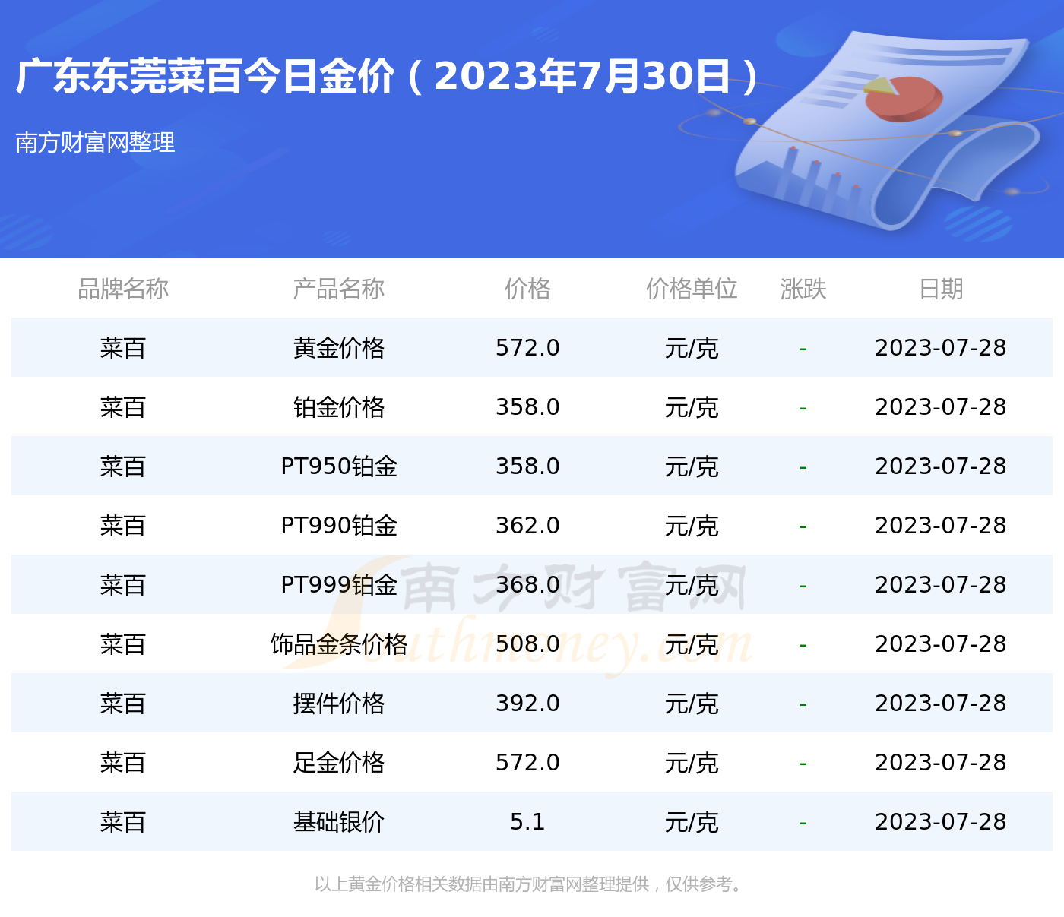Screen dimensions: 1064x917
Task: Click date 2023-07-28 in the 铂金价格 row
Action: (x=941, y=407)
